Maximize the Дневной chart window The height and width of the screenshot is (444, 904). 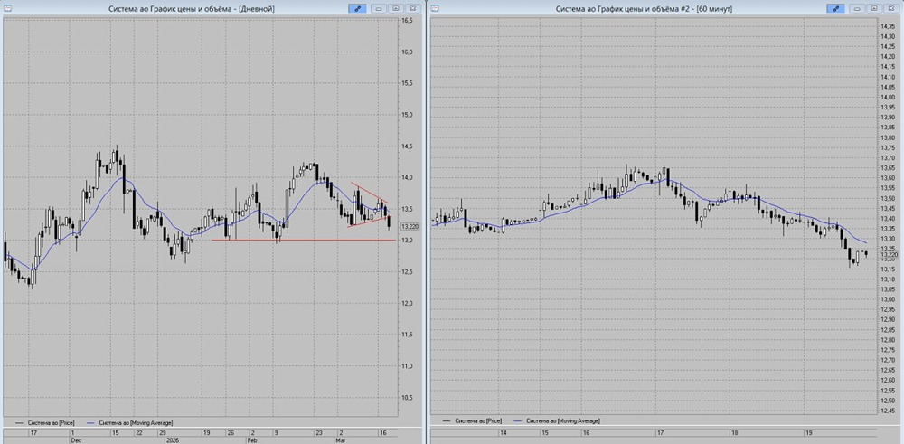(x=396, y=9)
